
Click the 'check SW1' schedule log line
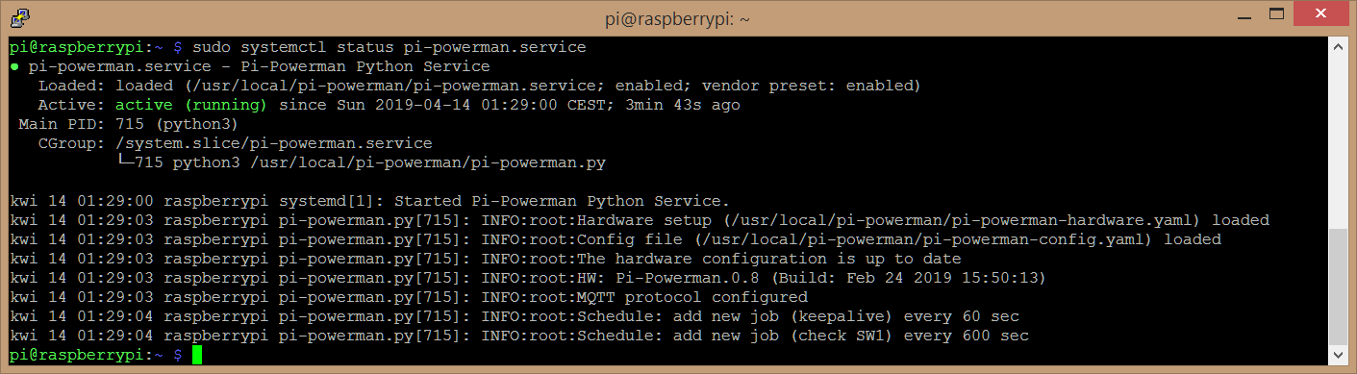click(519, 337)
